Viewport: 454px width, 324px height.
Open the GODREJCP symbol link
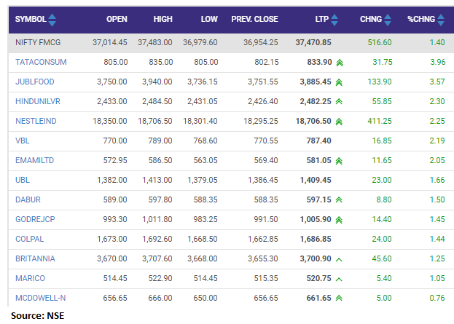34,219
